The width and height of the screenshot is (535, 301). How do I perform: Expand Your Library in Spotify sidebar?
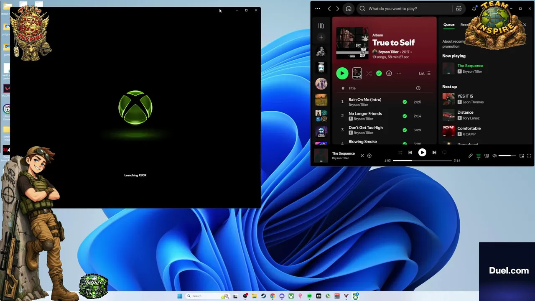point(321,26)
